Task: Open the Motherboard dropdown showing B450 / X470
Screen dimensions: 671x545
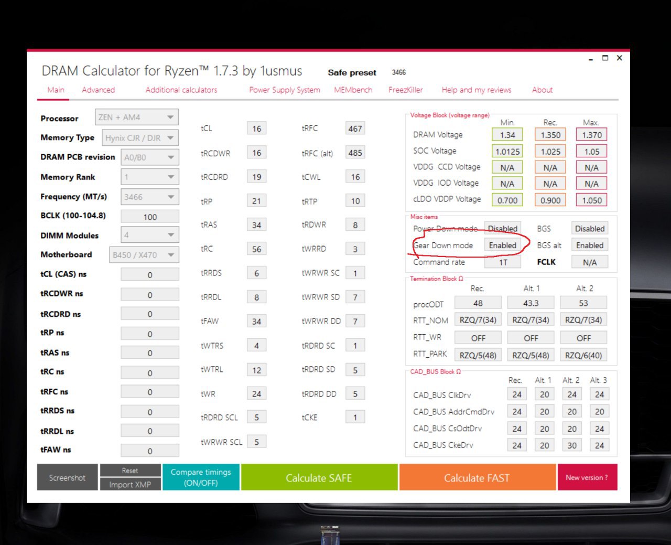Action: click(x=144, y=254)
